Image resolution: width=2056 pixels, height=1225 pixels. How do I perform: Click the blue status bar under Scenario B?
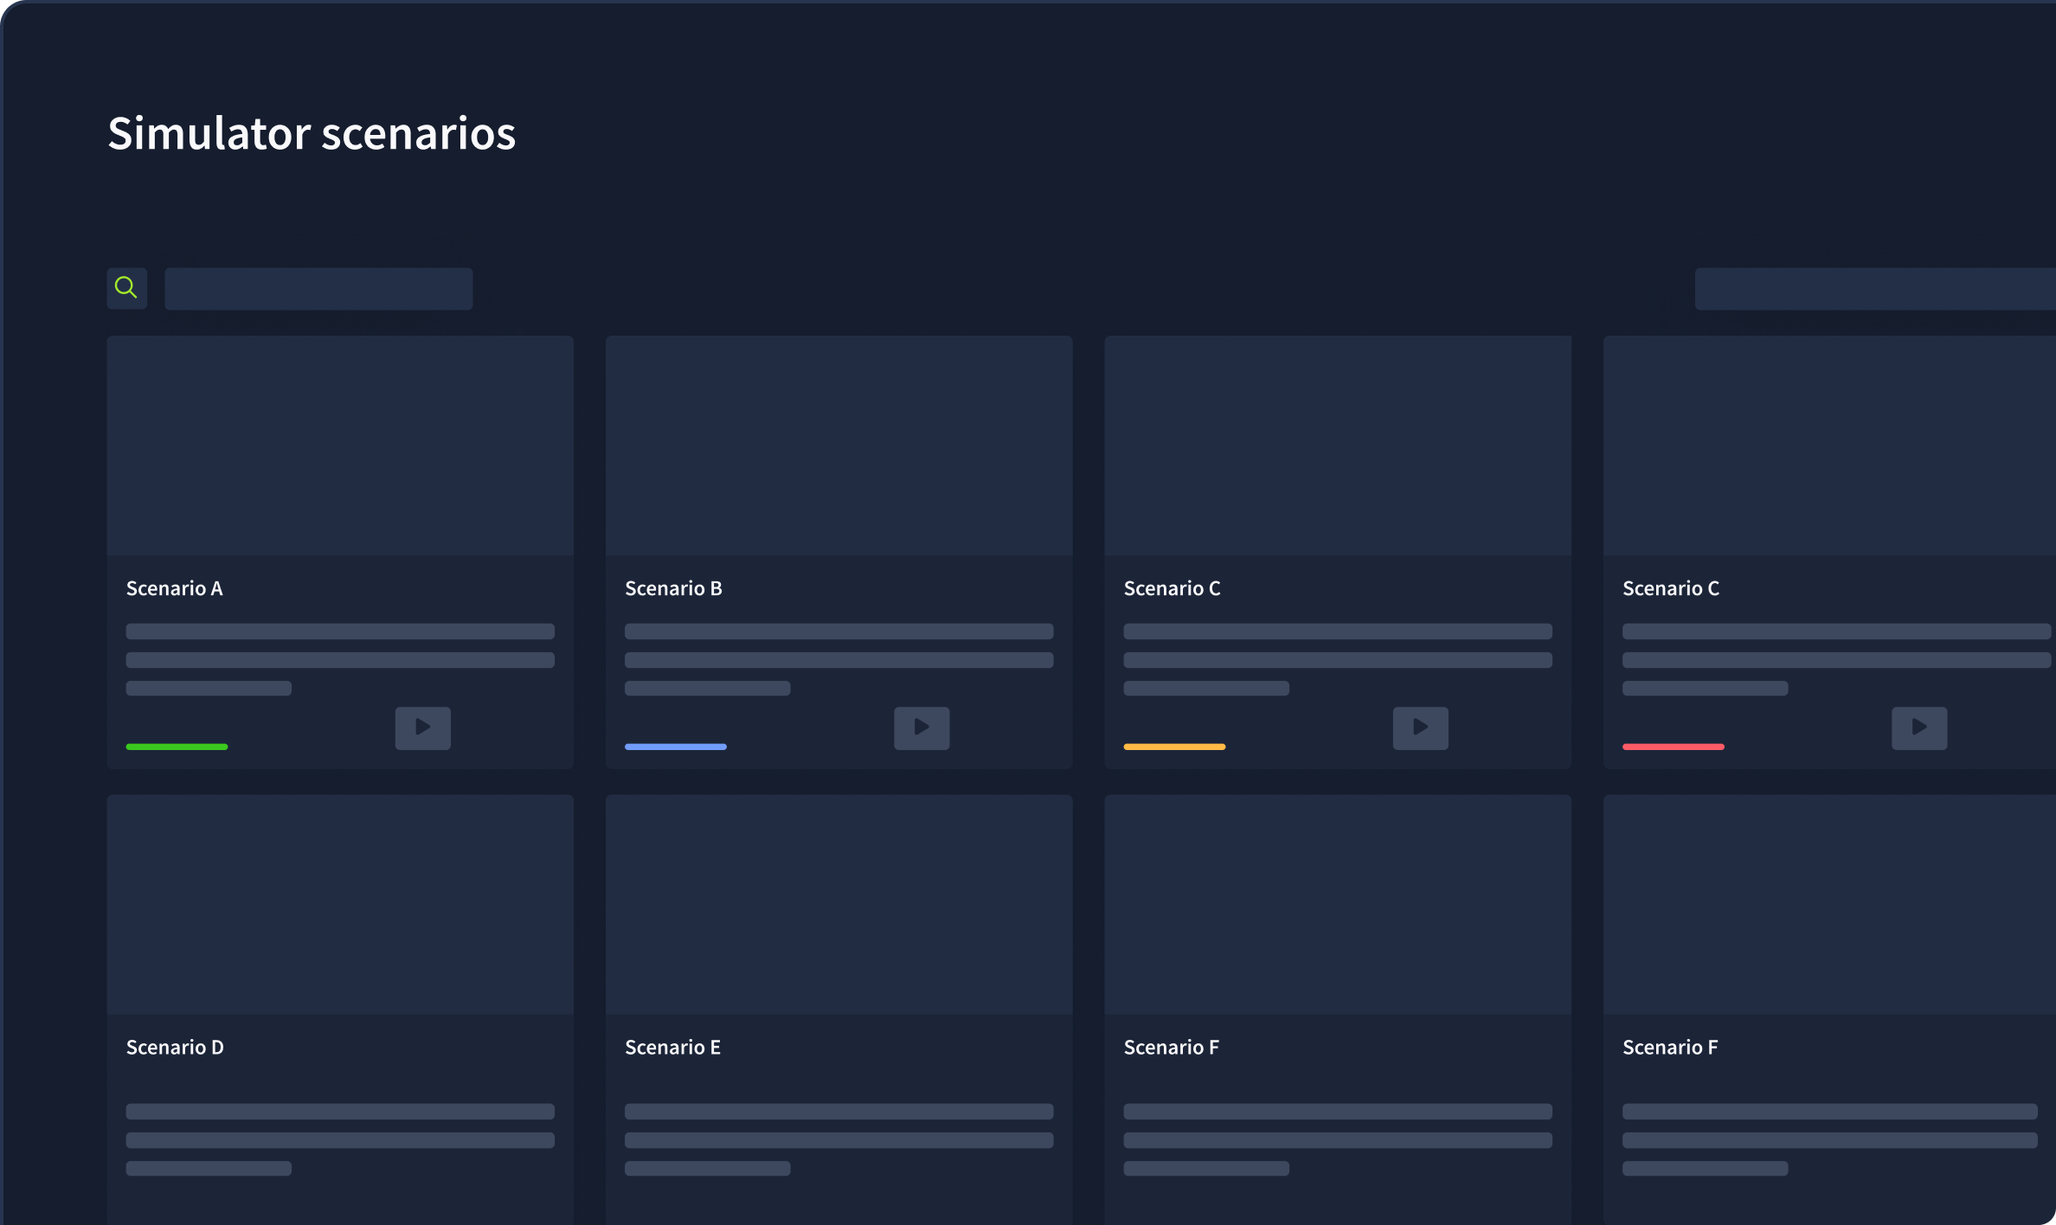pos(675,746)
